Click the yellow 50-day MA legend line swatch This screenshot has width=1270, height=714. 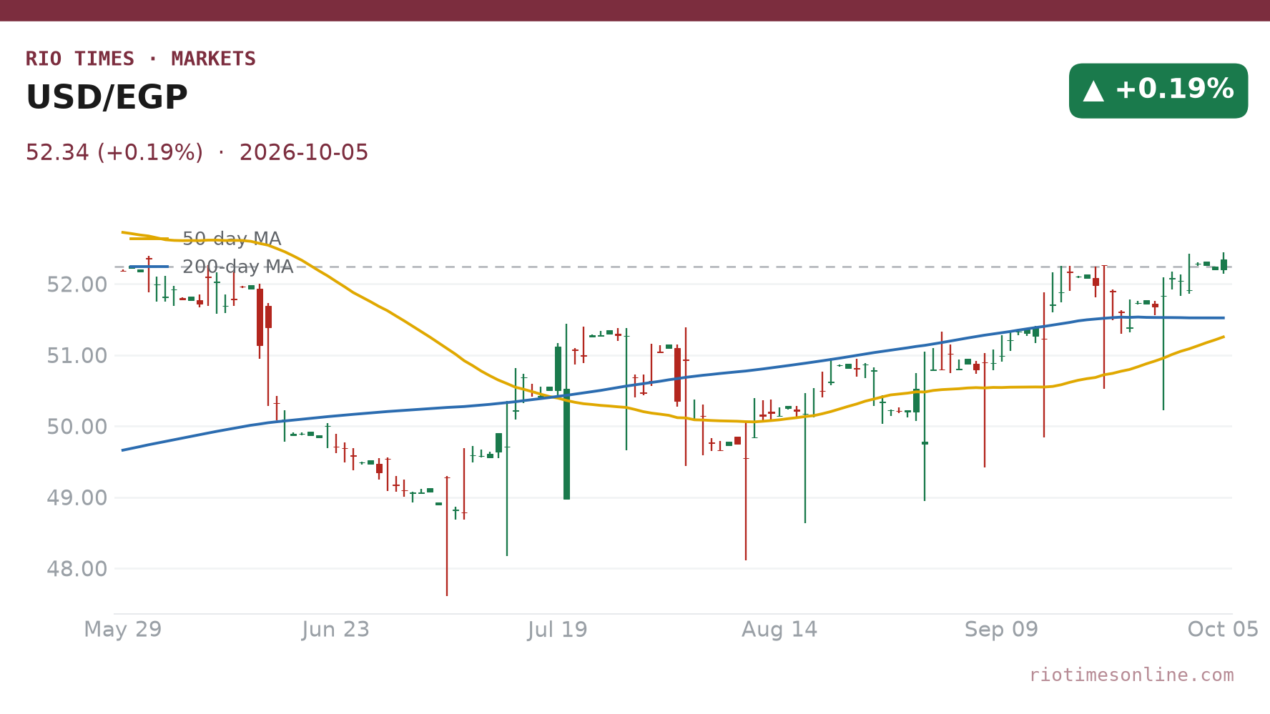tap(149, 239)
